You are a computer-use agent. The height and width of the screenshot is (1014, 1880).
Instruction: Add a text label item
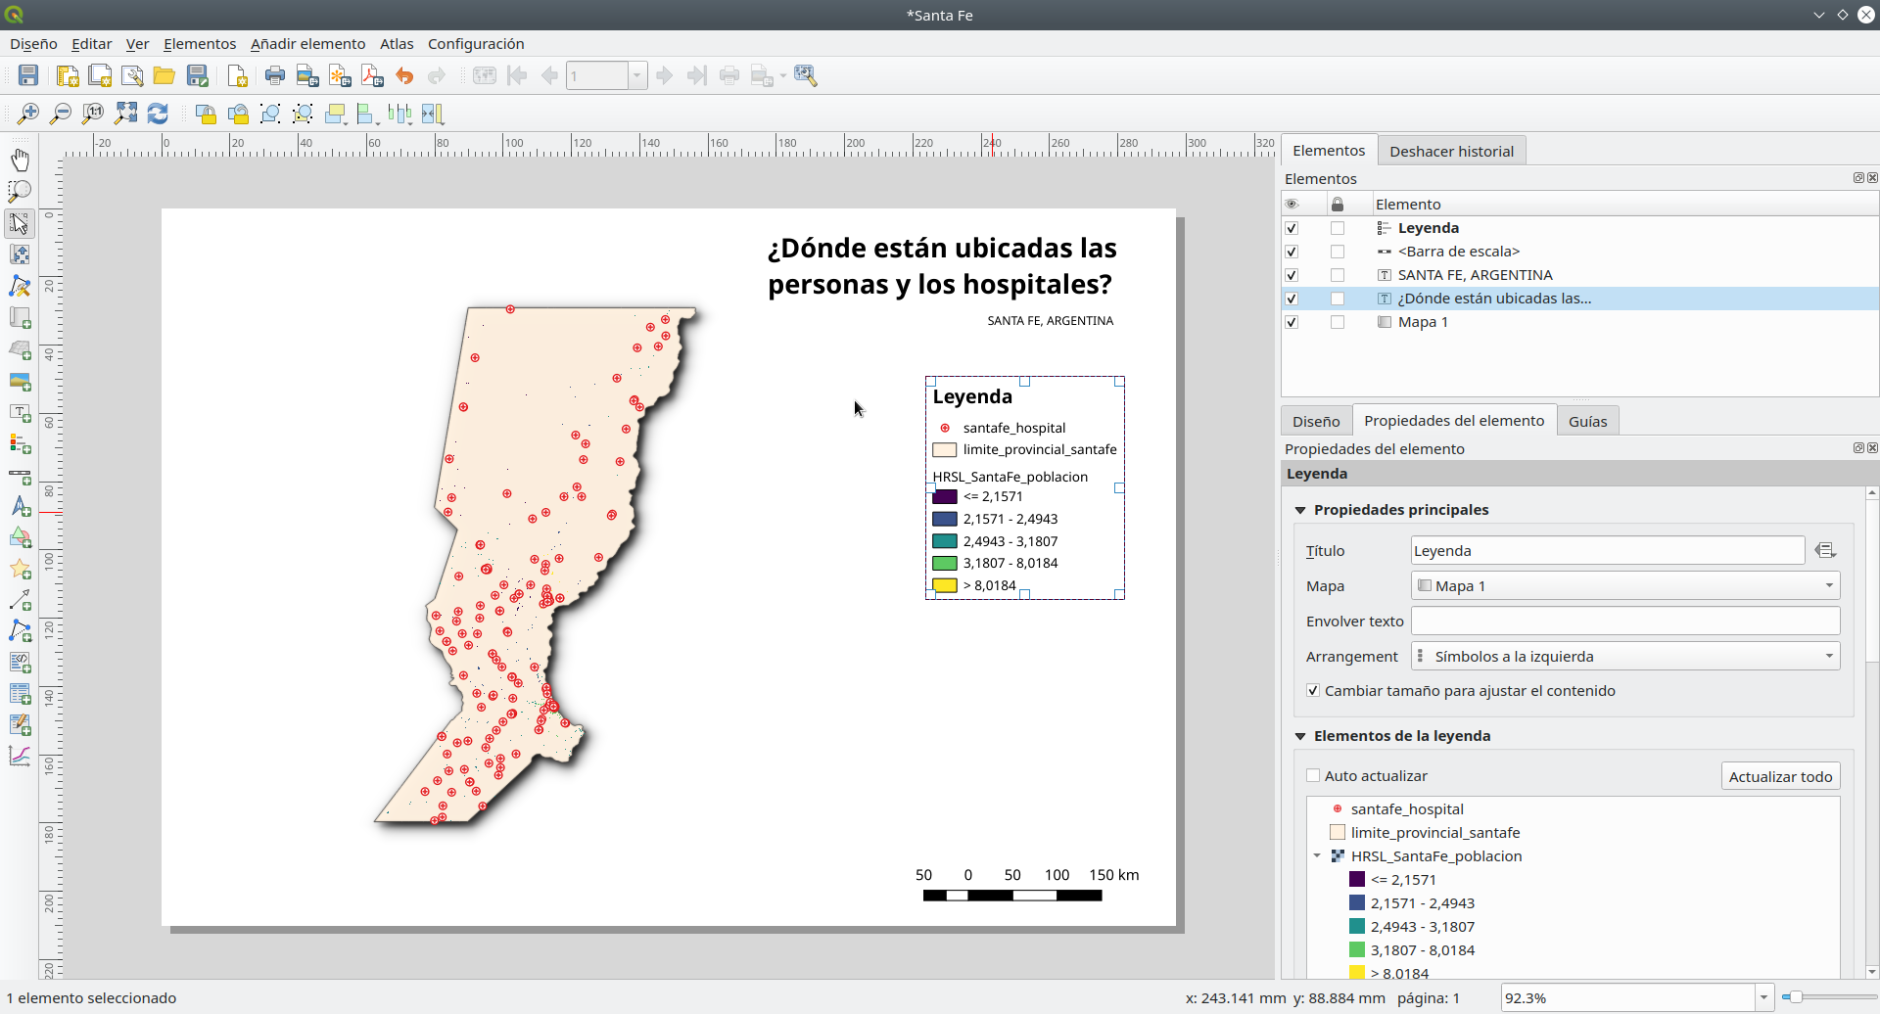[20, 412]
